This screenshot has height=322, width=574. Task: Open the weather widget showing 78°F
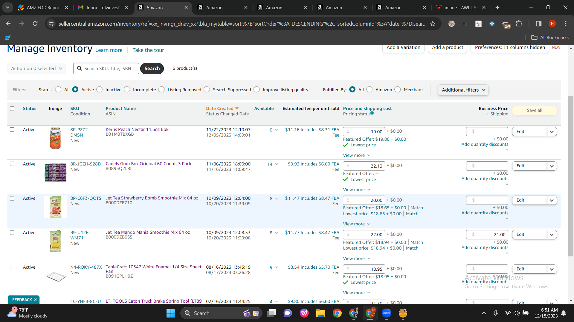tap(28, 313)
